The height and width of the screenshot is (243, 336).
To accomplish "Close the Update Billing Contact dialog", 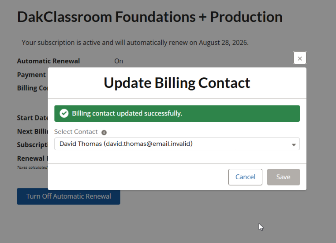I will [300, 58].
